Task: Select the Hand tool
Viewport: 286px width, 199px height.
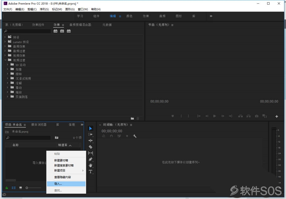Action: click(x=90, y=166)
